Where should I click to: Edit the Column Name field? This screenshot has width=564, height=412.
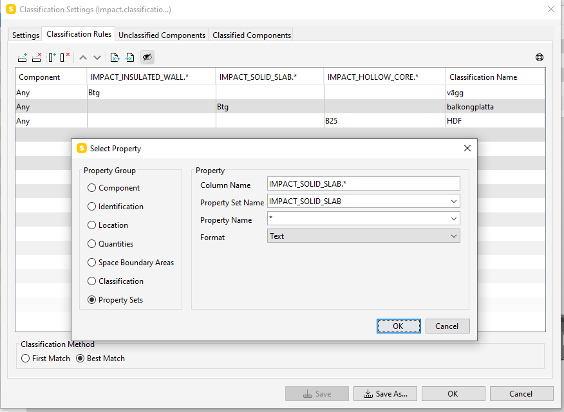[x=363, y=183]
